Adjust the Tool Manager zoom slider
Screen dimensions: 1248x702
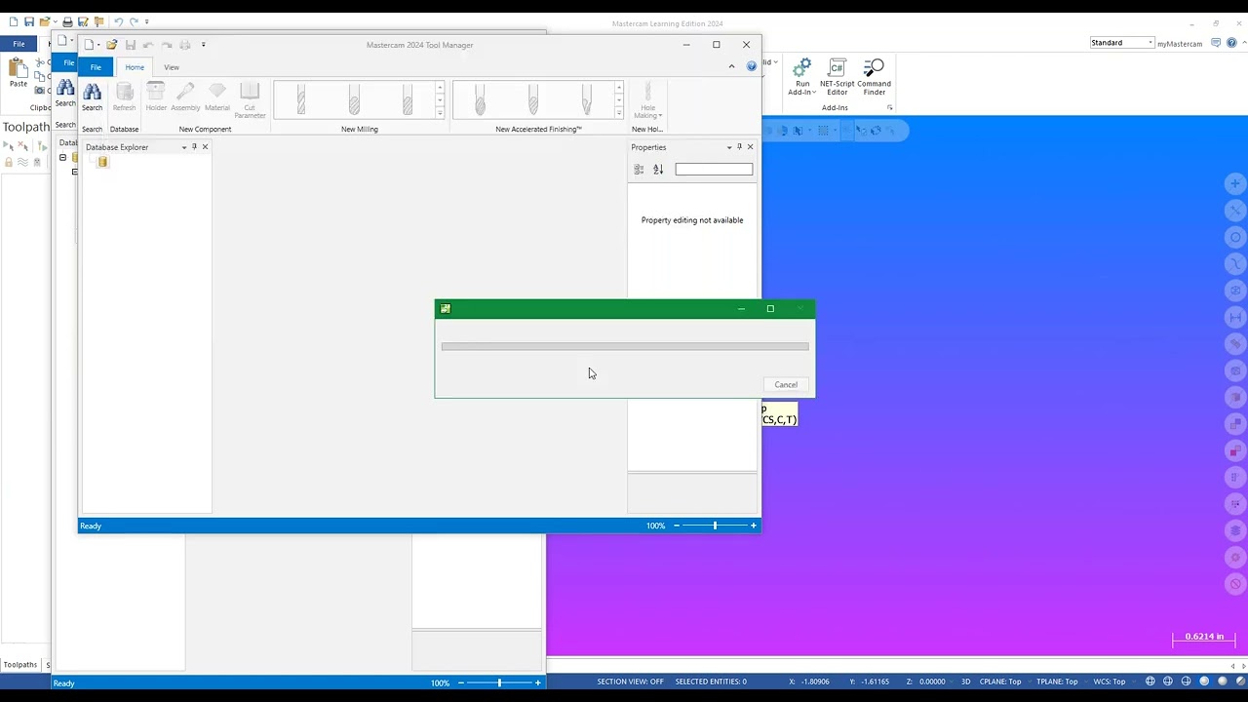tap(715, 526)
